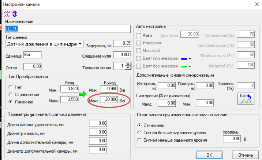Click the waveform filter icon in toolbar
Screen dimensions: 262x160
(x=7, y=14)
